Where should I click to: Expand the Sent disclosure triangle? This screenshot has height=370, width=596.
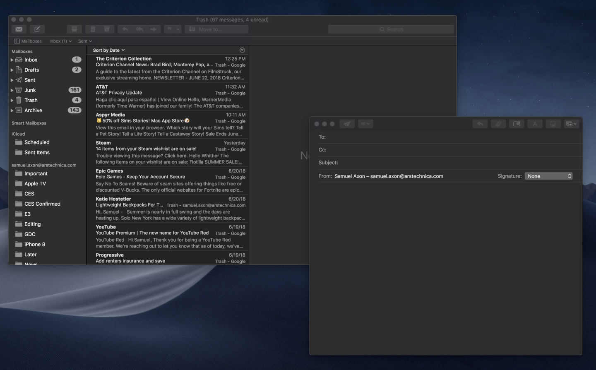click(12, 80)
